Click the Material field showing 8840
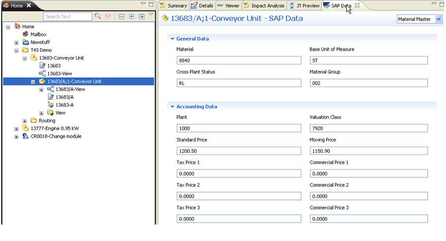Viewport: 446px width, 241px height. coord(239,60)
